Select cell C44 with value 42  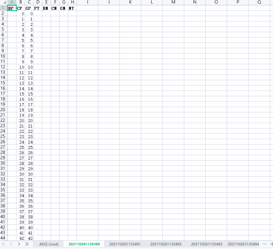[29, 238]
